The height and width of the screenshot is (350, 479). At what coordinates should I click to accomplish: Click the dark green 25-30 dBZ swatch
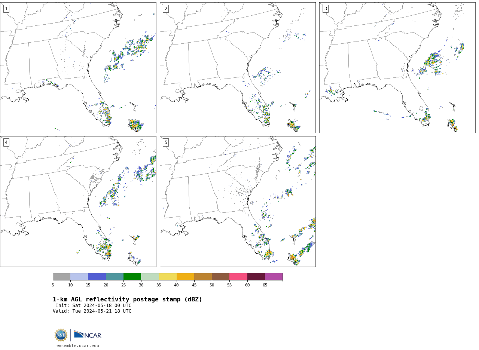coord(132,277)
